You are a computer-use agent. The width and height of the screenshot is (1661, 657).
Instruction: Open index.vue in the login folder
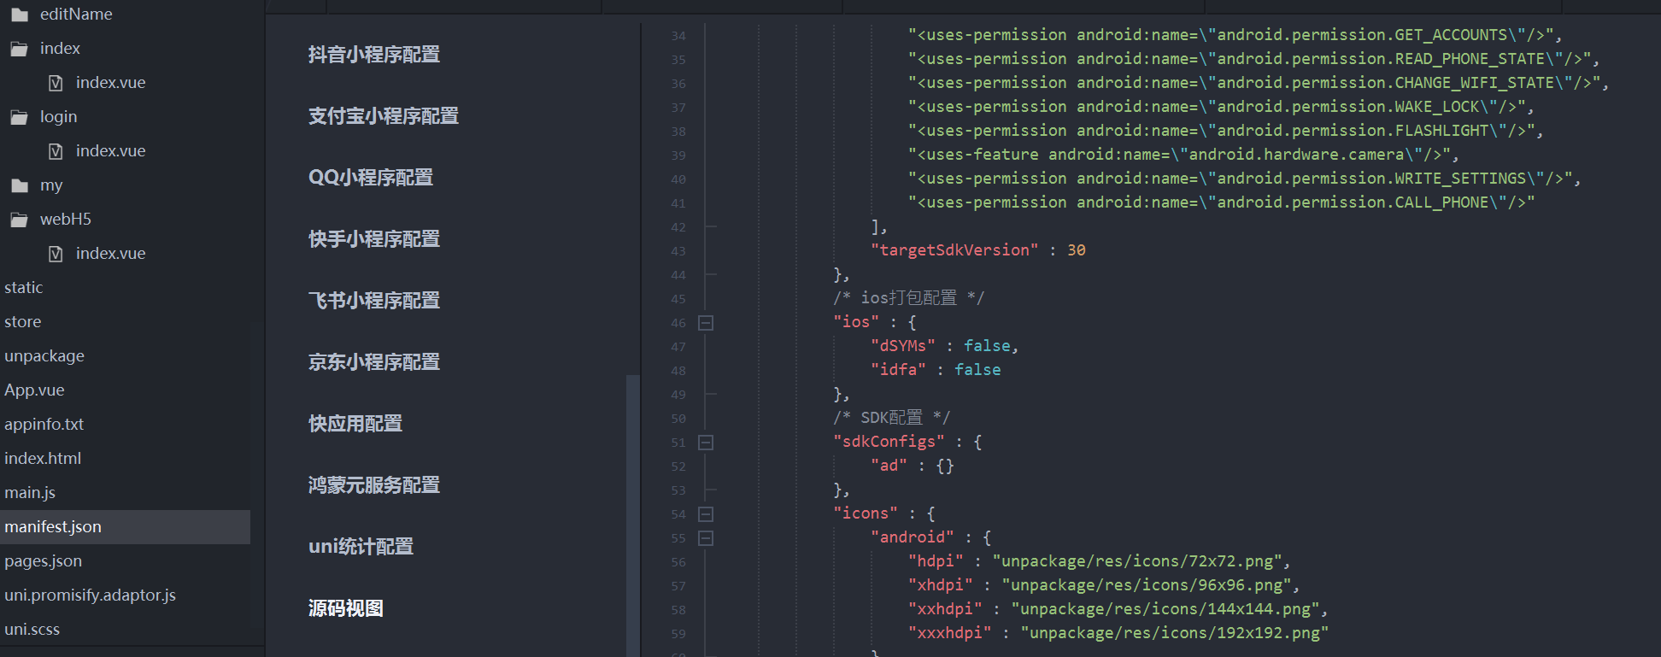(x=110, y=151)
